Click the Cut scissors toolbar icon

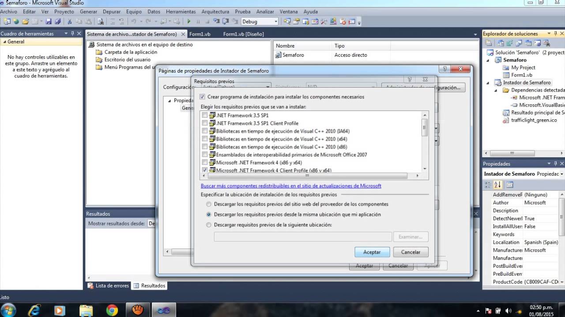70,21
